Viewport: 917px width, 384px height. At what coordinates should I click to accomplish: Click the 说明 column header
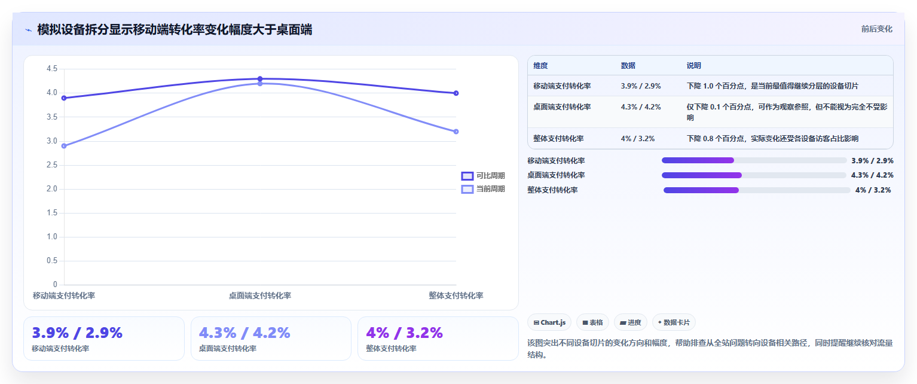click(x=694, y=66)
